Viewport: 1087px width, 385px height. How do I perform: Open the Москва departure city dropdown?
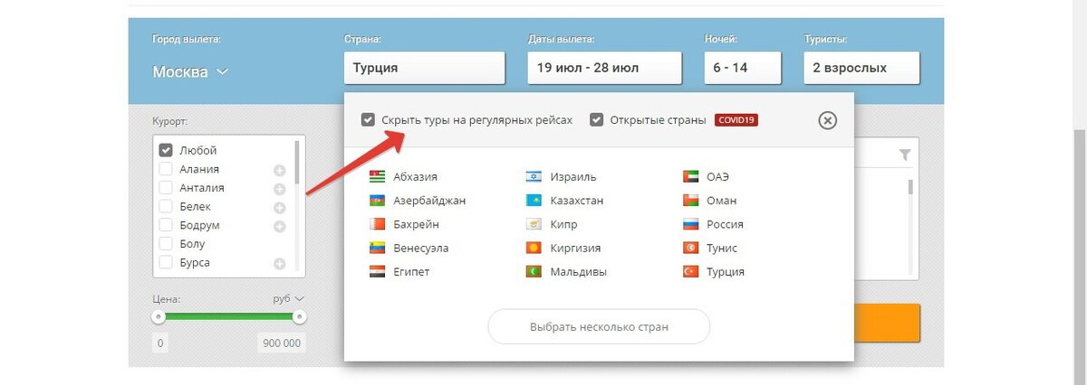(x=190, y=71)
